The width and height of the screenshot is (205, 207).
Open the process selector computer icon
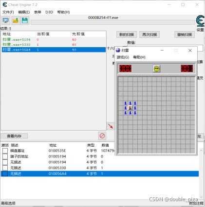tap(6, 20)
